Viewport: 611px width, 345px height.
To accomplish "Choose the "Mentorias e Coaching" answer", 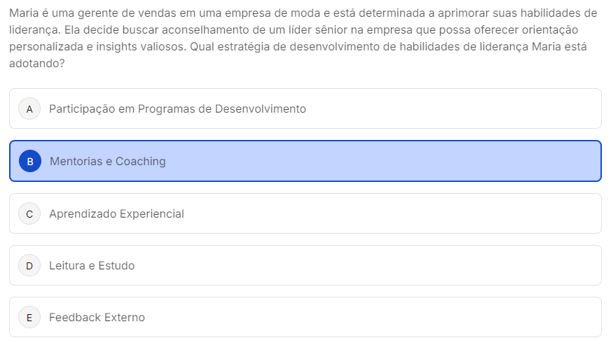I will 108,162.
